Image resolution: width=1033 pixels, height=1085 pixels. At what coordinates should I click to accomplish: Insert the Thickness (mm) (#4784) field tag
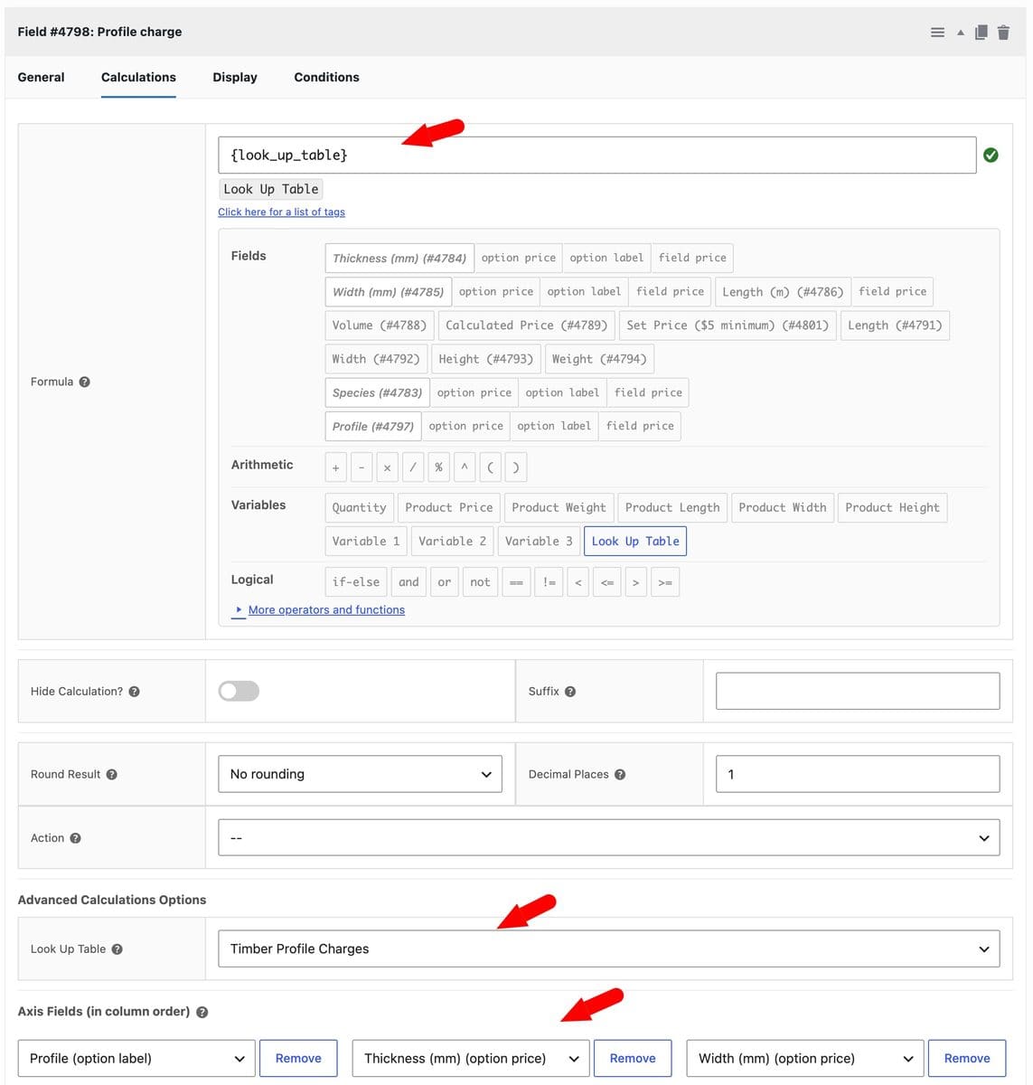coord(399,259)
